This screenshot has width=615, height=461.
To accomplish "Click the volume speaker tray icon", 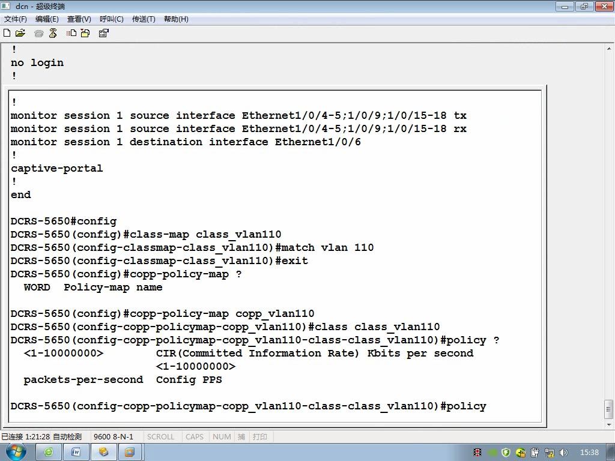I will (564, 453).
